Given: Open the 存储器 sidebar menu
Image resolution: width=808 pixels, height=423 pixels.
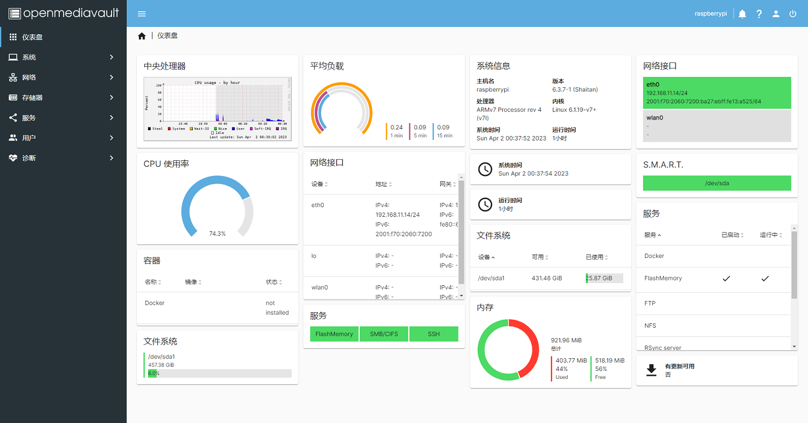Looking at the screenshot, I should [64, 97].
